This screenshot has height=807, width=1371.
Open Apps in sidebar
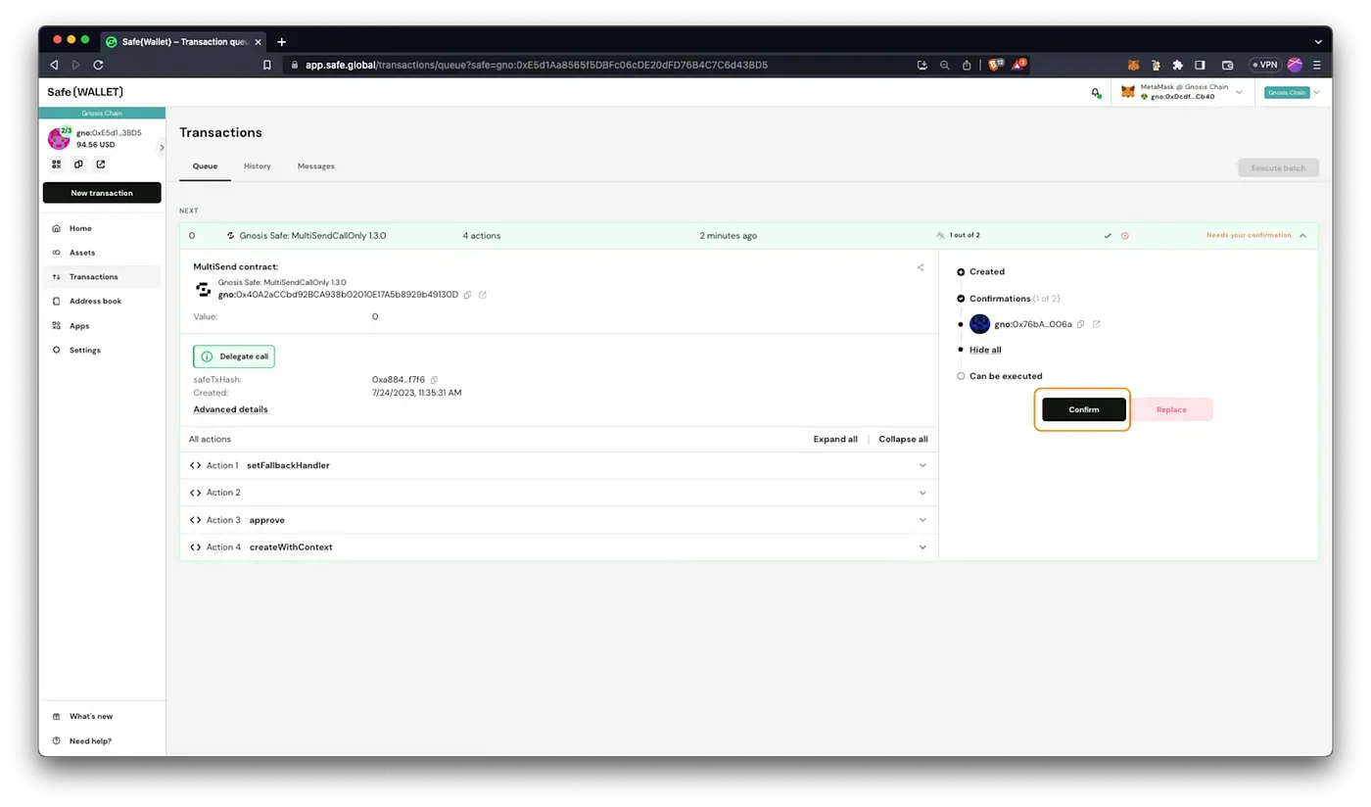(x=102, y=326)
